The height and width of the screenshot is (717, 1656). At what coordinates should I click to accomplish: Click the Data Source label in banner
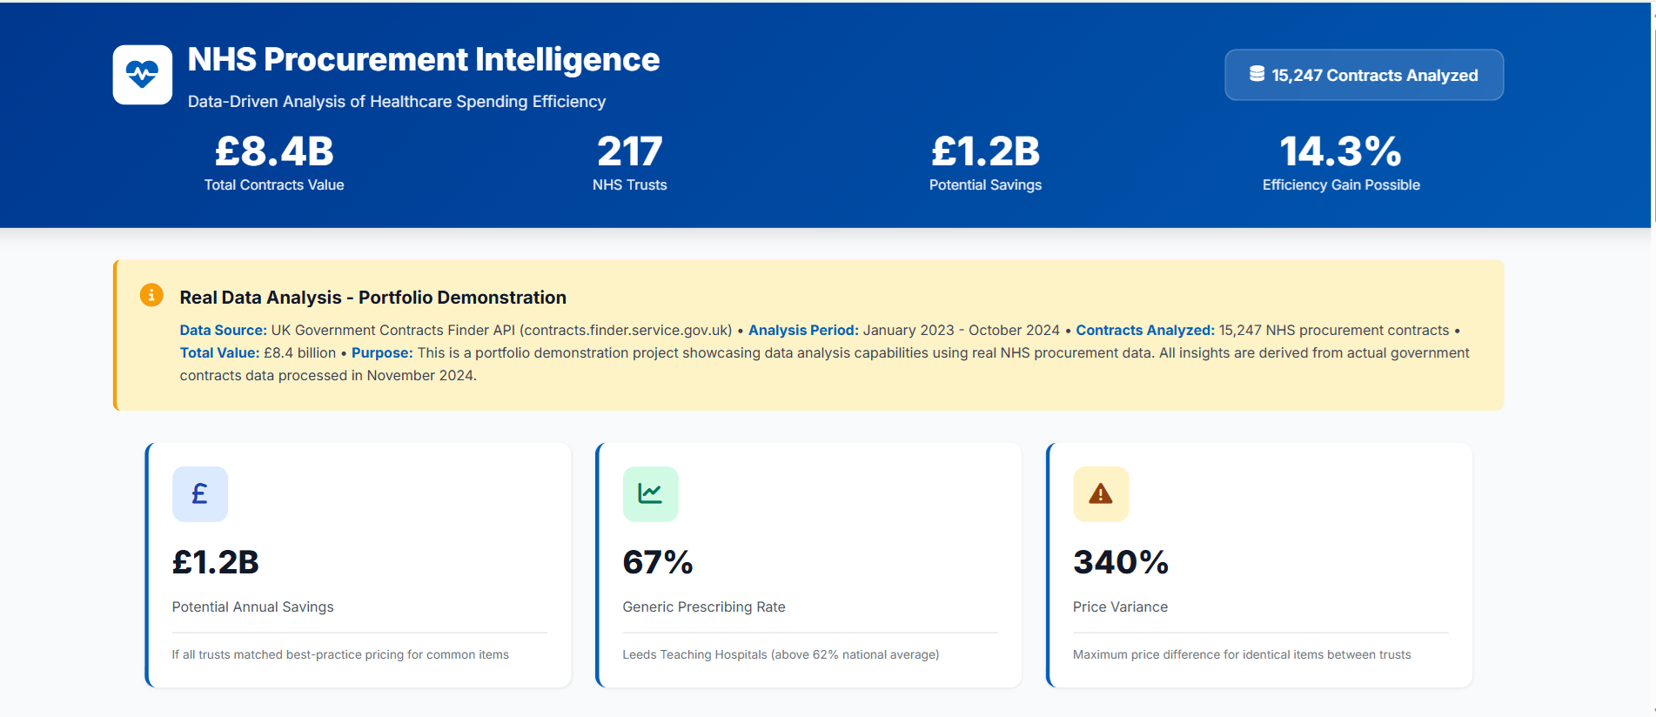pyautogui.click(x=223, y=331)
